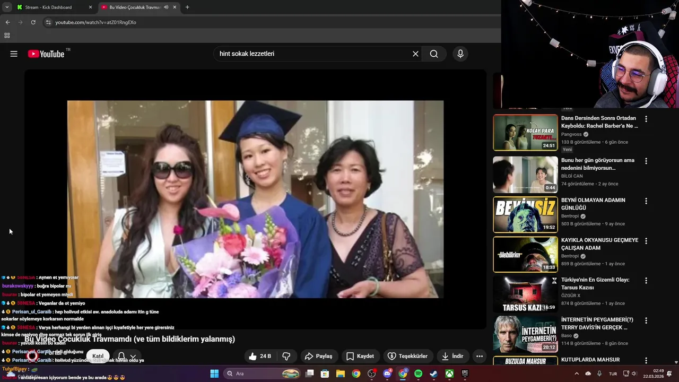Open Türkiye'nin En Gizemli Olayı title
Screen dimensions: 679x382
point(595,283)
